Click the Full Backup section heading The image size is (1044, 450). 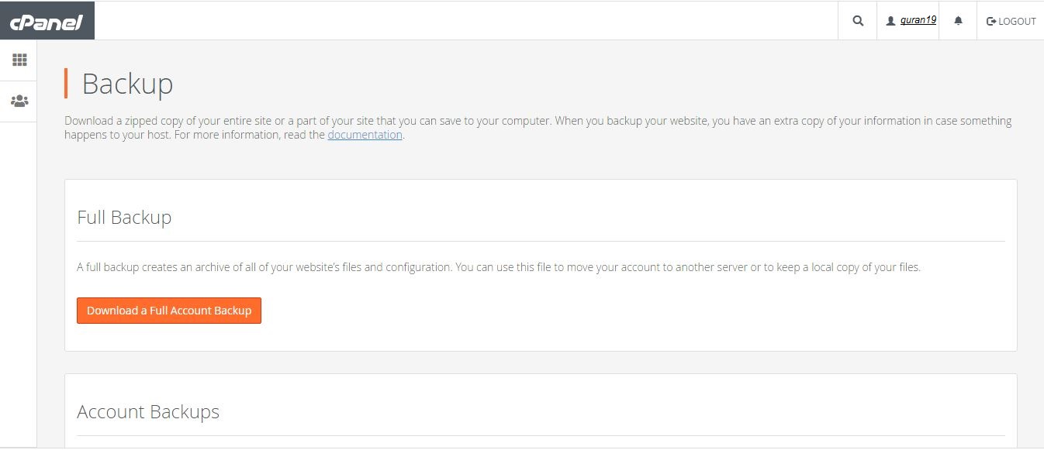[124, 218]
